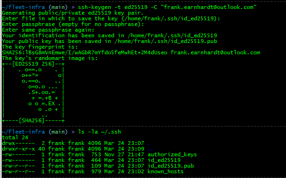The height and width of the screenshot is (178, 286).
Task: Click the S character in the randomart
Action: (x=34, y=93)
